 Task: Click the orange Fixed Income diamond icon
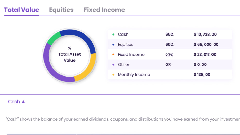coord(113,55)
